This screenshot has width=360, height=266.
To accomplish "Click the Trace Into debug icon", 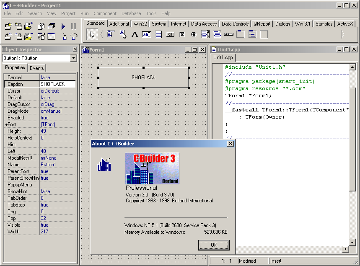I will (64, 36).
